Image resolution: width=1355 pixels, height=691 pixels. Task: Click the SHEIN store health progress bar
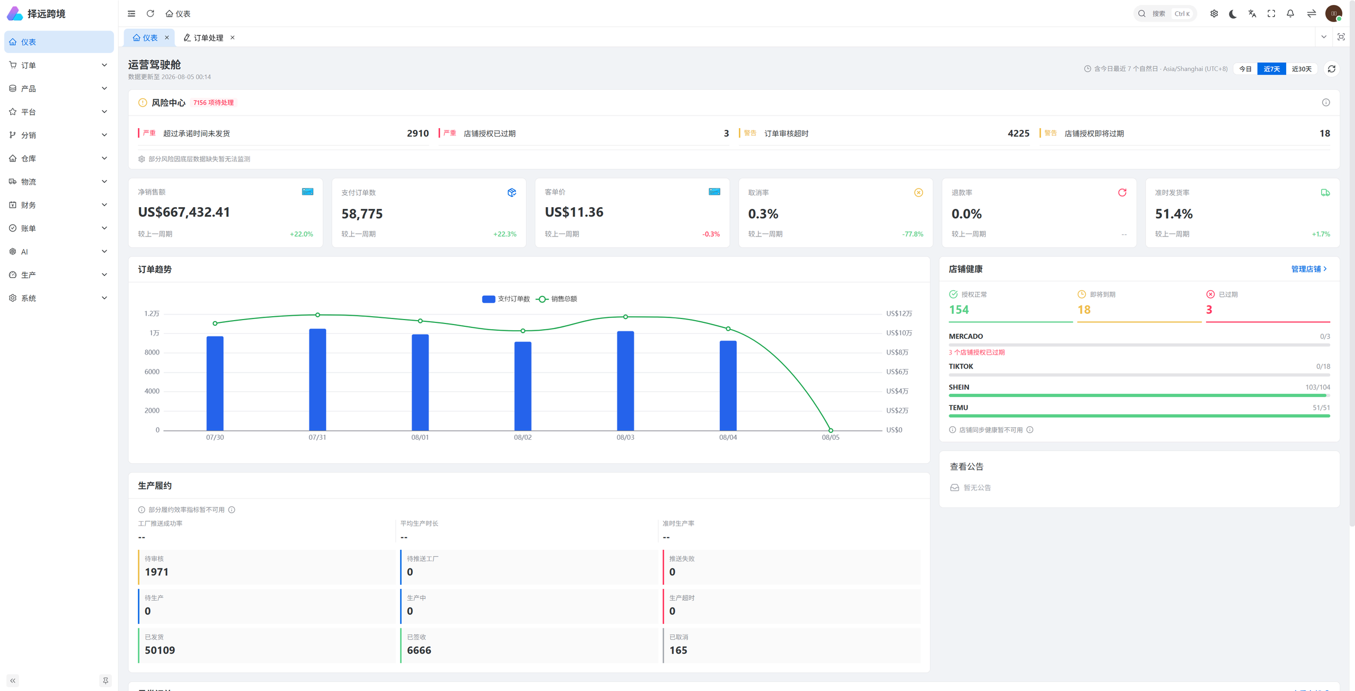[x=1139, y=396]
